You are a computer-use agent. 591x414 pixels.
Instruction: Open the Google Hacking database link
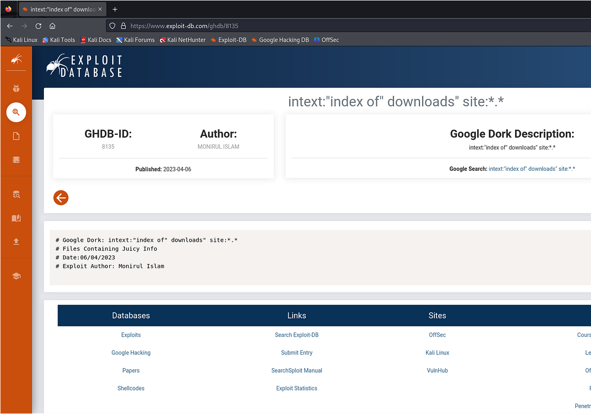(131, 352)
